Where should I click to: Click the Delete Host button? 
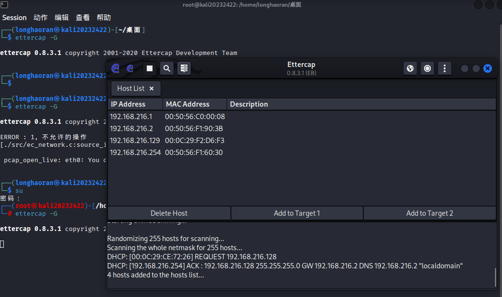[x=169, y=213]
